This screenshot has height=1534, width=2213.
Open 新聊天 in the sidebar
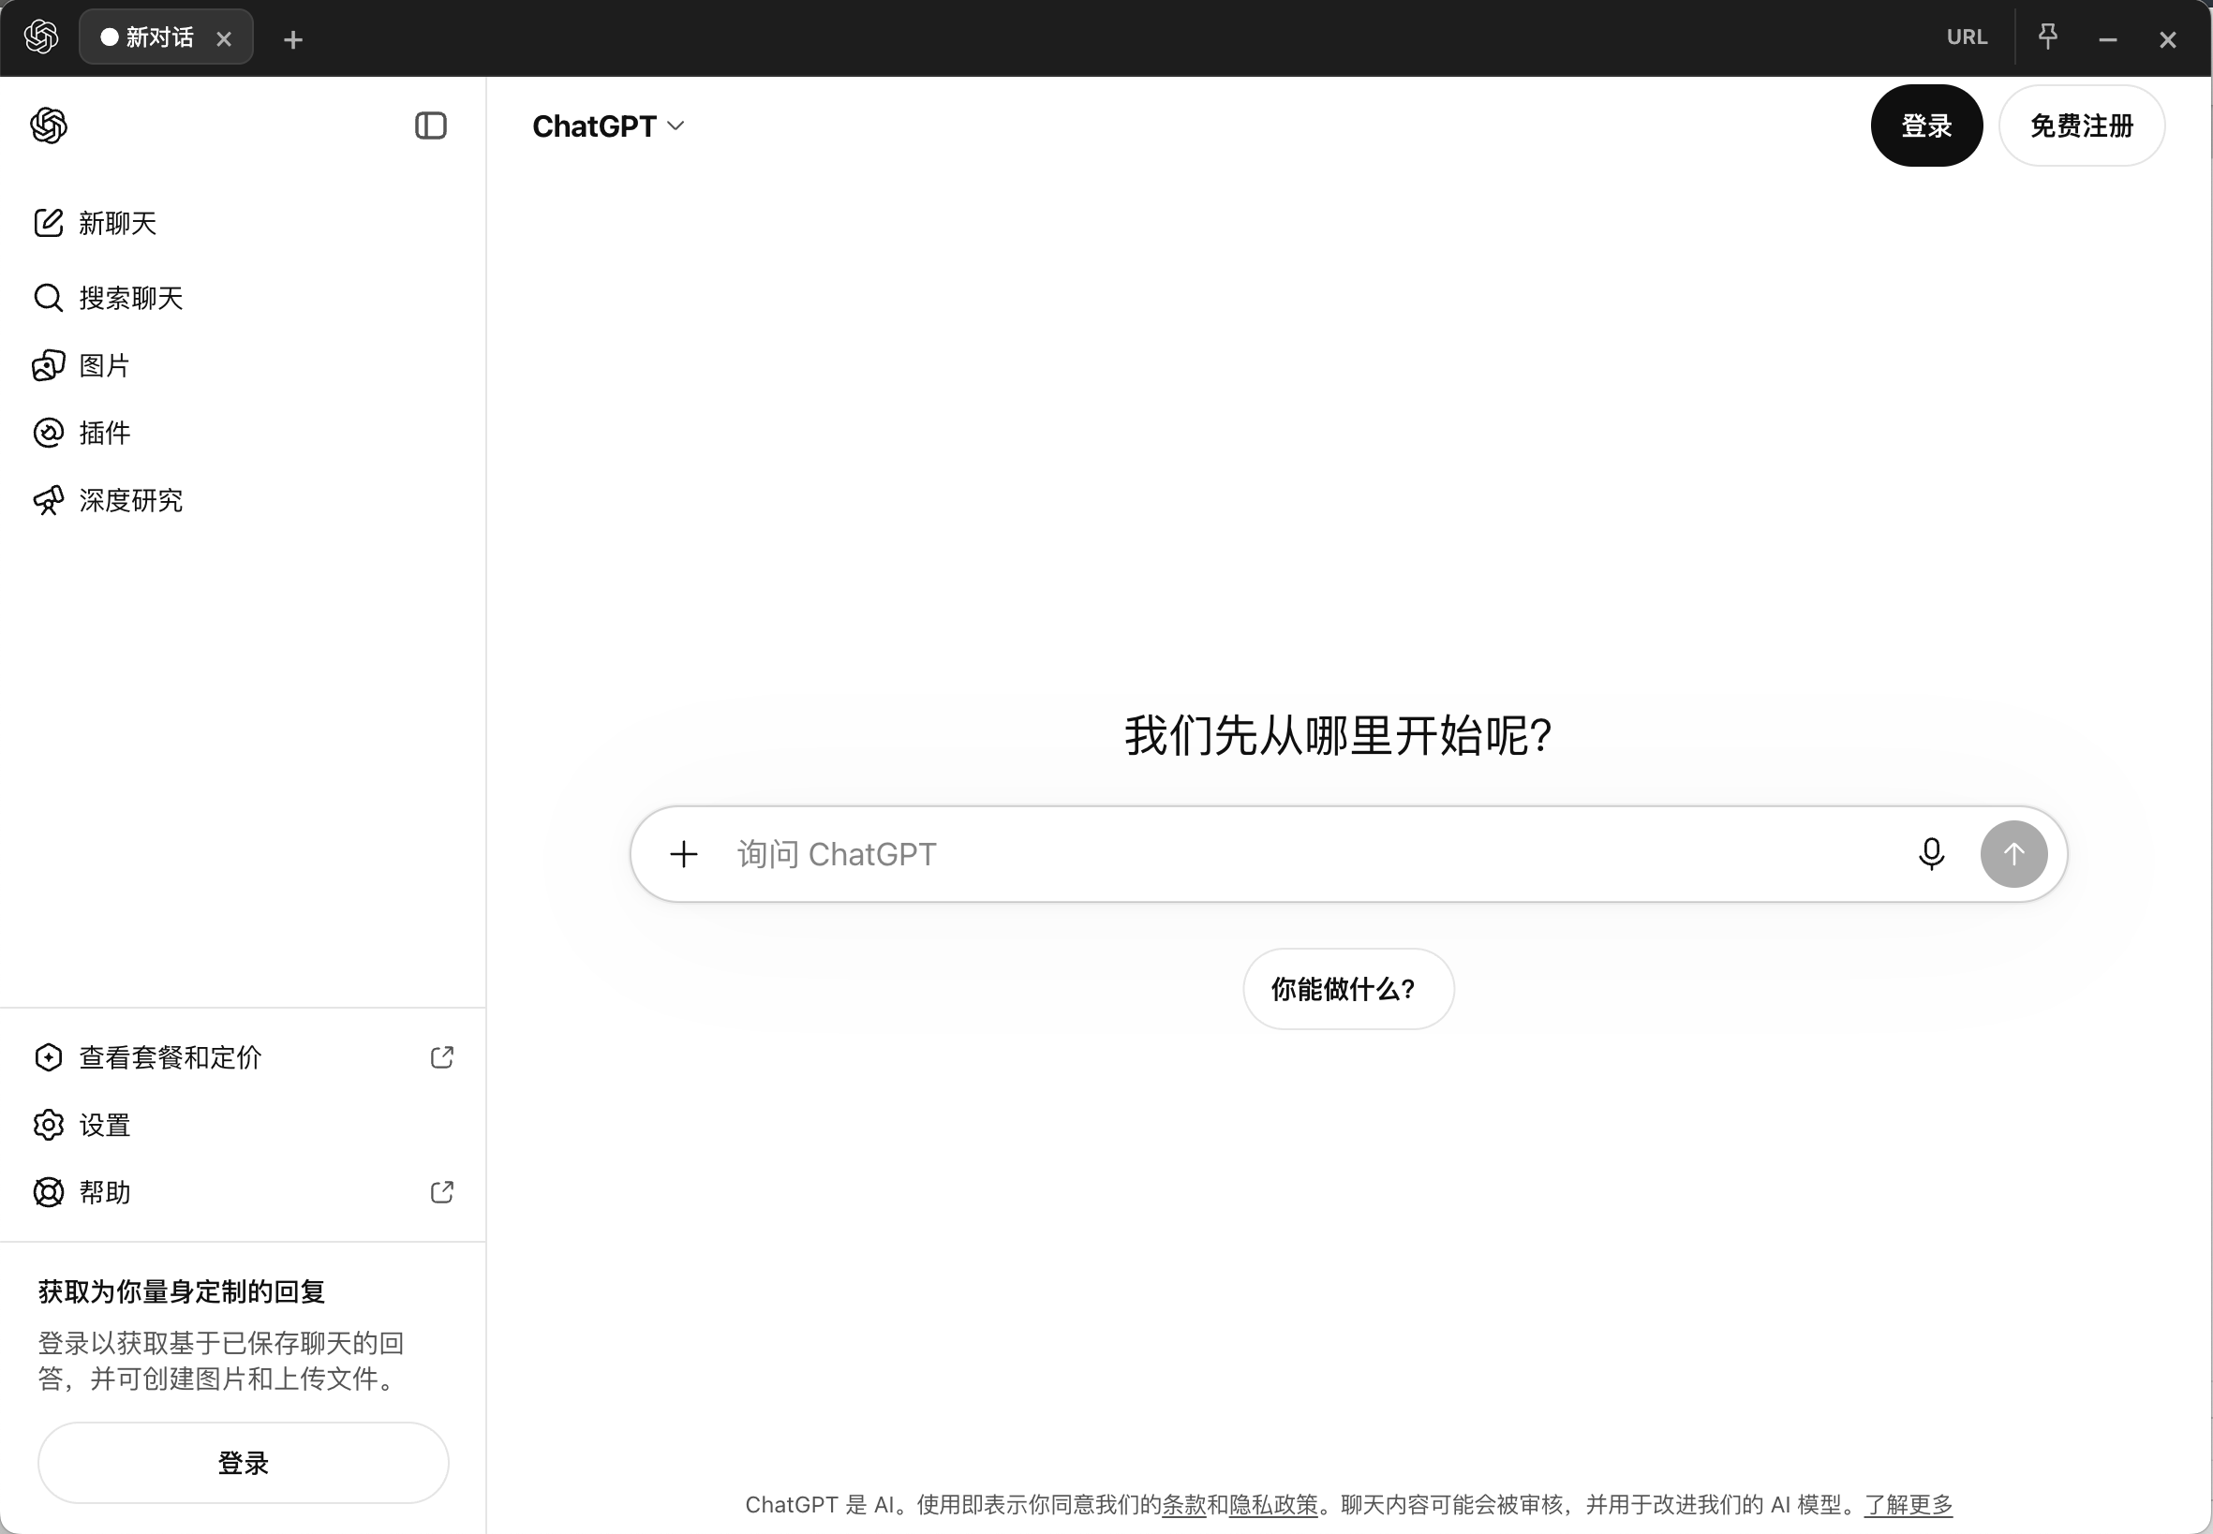click(x=243, y=223)
